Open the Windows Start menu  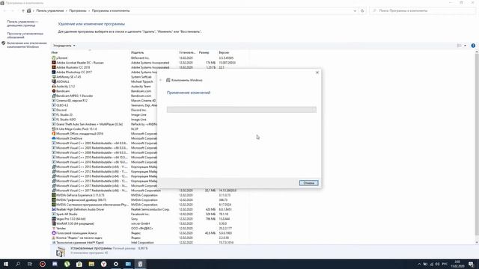pyautogui.click(x=6, y=264)
